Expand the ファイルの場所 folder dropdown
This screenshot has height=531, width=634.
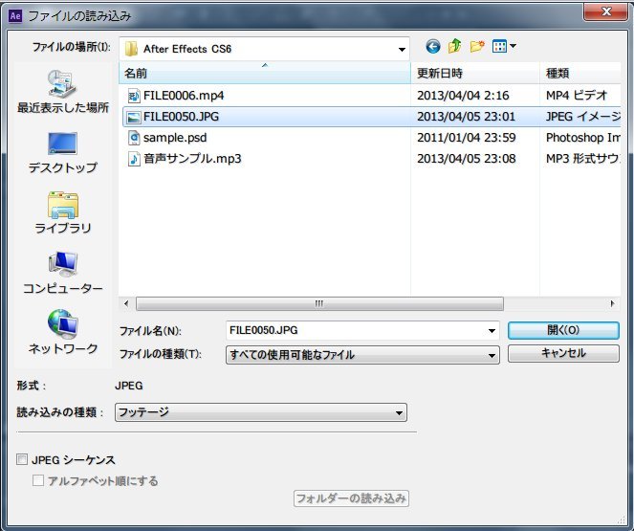pyautogui.click(x=402, y=50)
